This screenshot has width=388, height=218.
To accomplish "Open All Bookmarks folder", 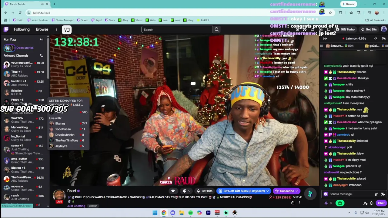I will coord(375,20).
